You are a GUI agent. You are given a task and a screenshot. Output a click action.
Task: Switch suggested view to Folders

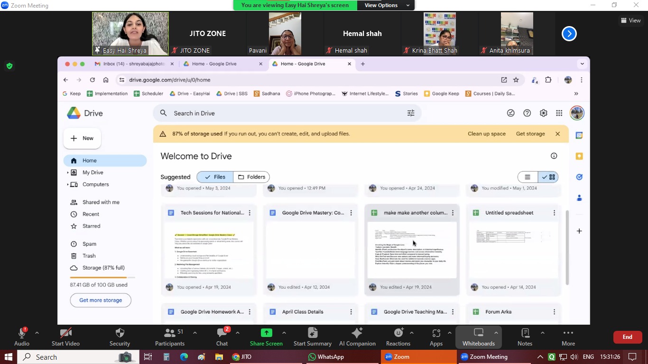251,177
